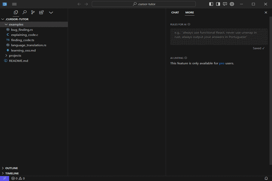Toggle the primary sidebar layout icon
This screenshot has height=181, width=272.
(x=211, y=4)
